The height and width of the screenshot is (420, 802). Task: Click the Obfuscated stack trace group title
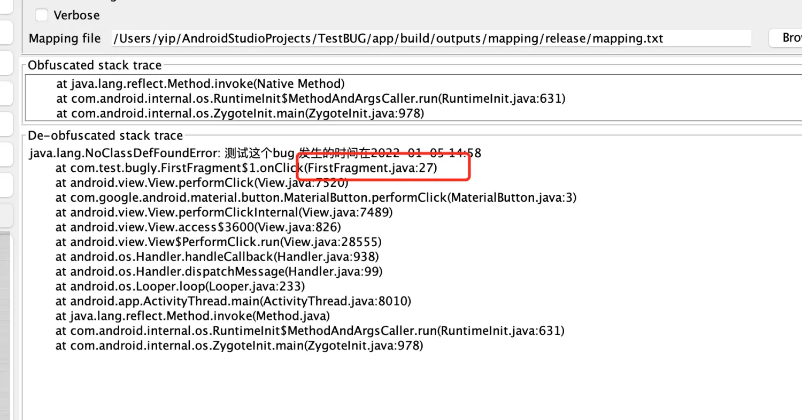pyautogui.click(x=95, y=65)
